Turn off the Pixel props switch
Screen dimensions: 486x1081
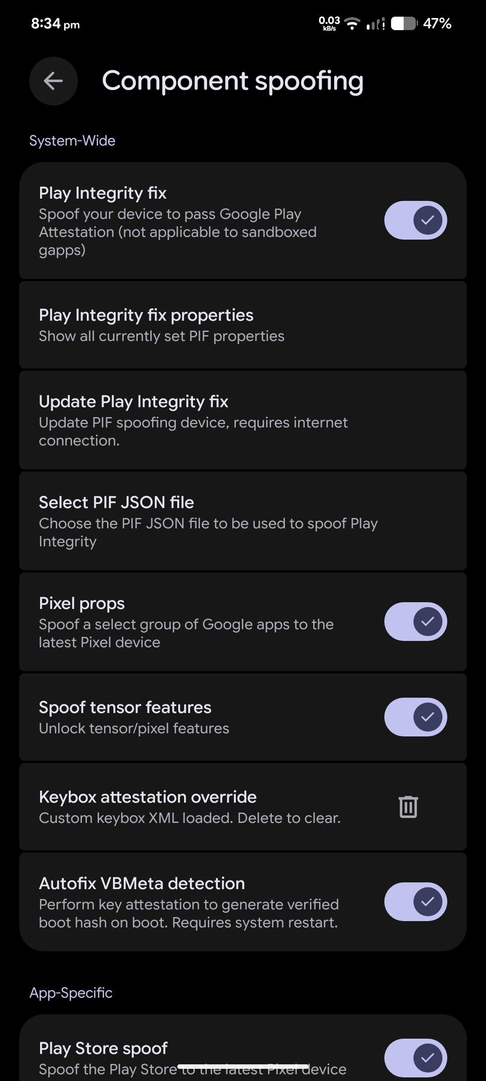tap(415, 622)
